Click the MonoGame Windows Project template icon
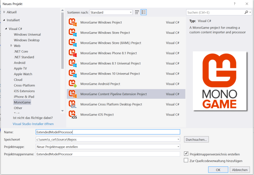Viewport: 254px width, 175px height. 73,22
